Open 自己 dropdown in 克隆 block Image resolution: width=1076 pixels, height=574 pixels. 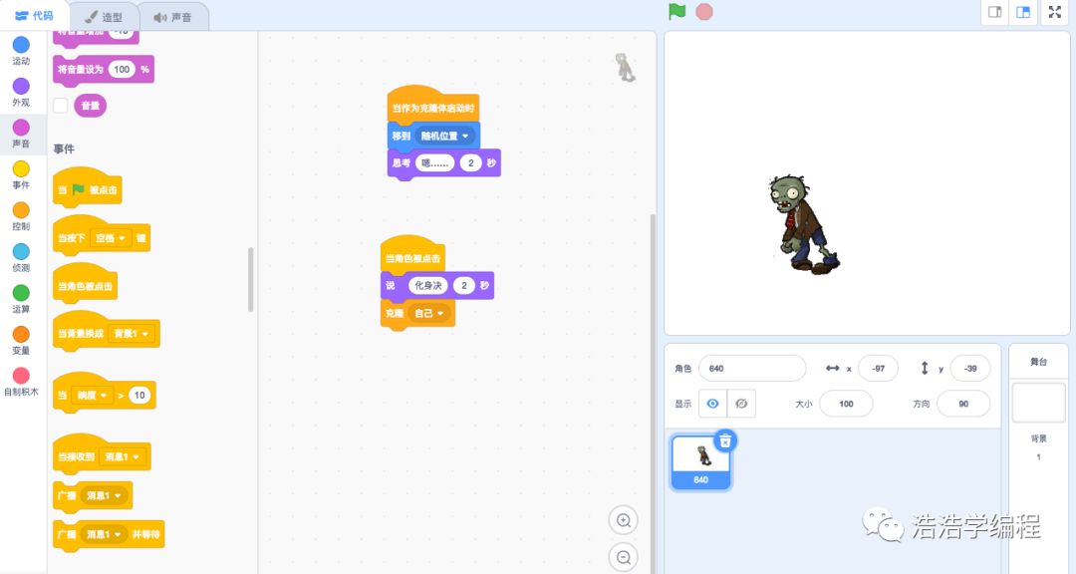coord(428,313)
